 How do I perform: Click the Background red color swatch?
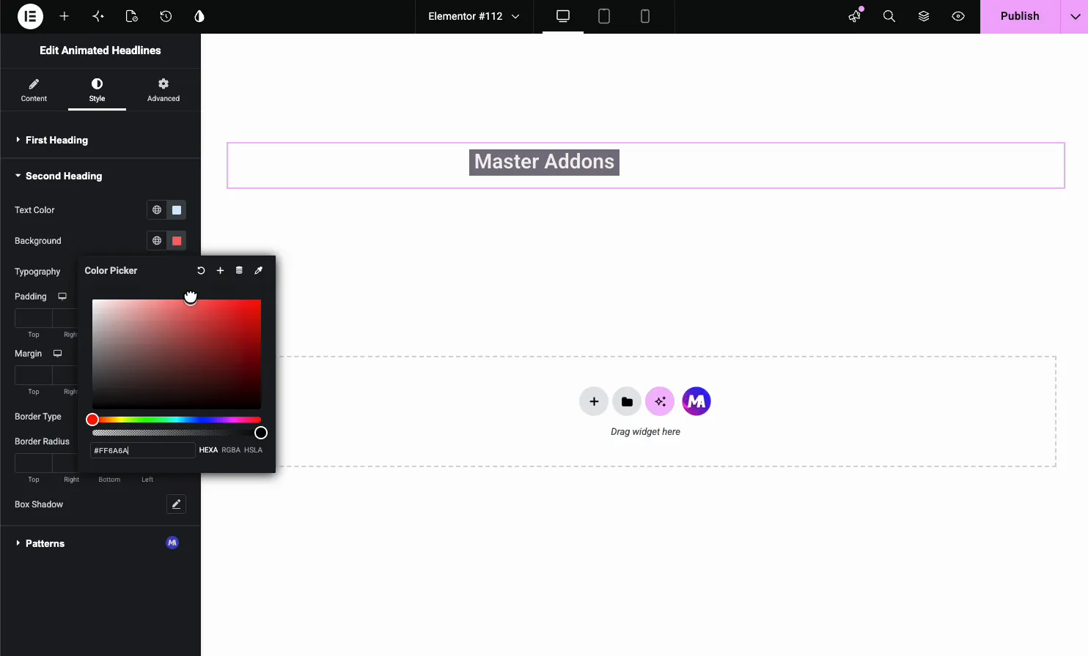point(177,241)
